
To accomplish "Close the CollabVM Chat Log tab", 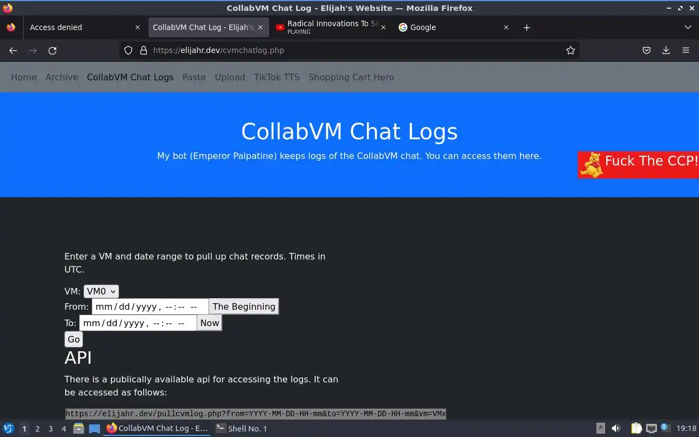I will click(260, 27).
